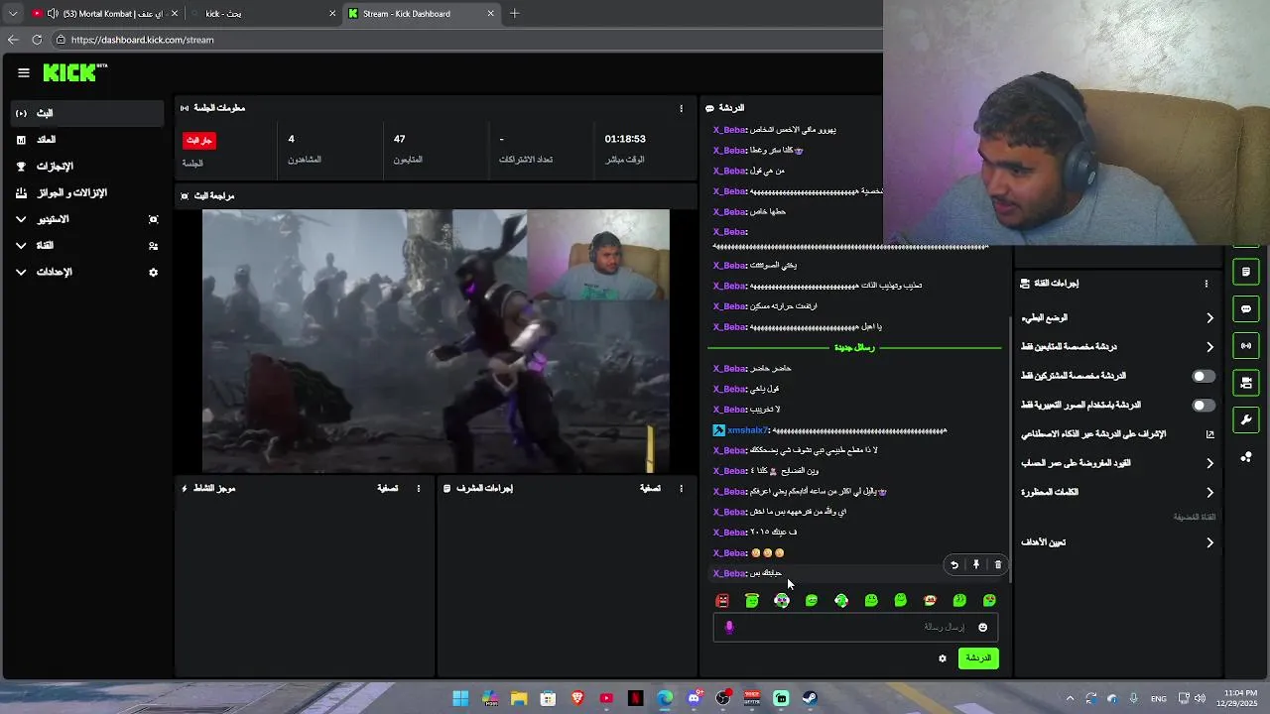Switch to the kick - بحث browser tab
Screen dimensions: 1270x714
point(263,14)
